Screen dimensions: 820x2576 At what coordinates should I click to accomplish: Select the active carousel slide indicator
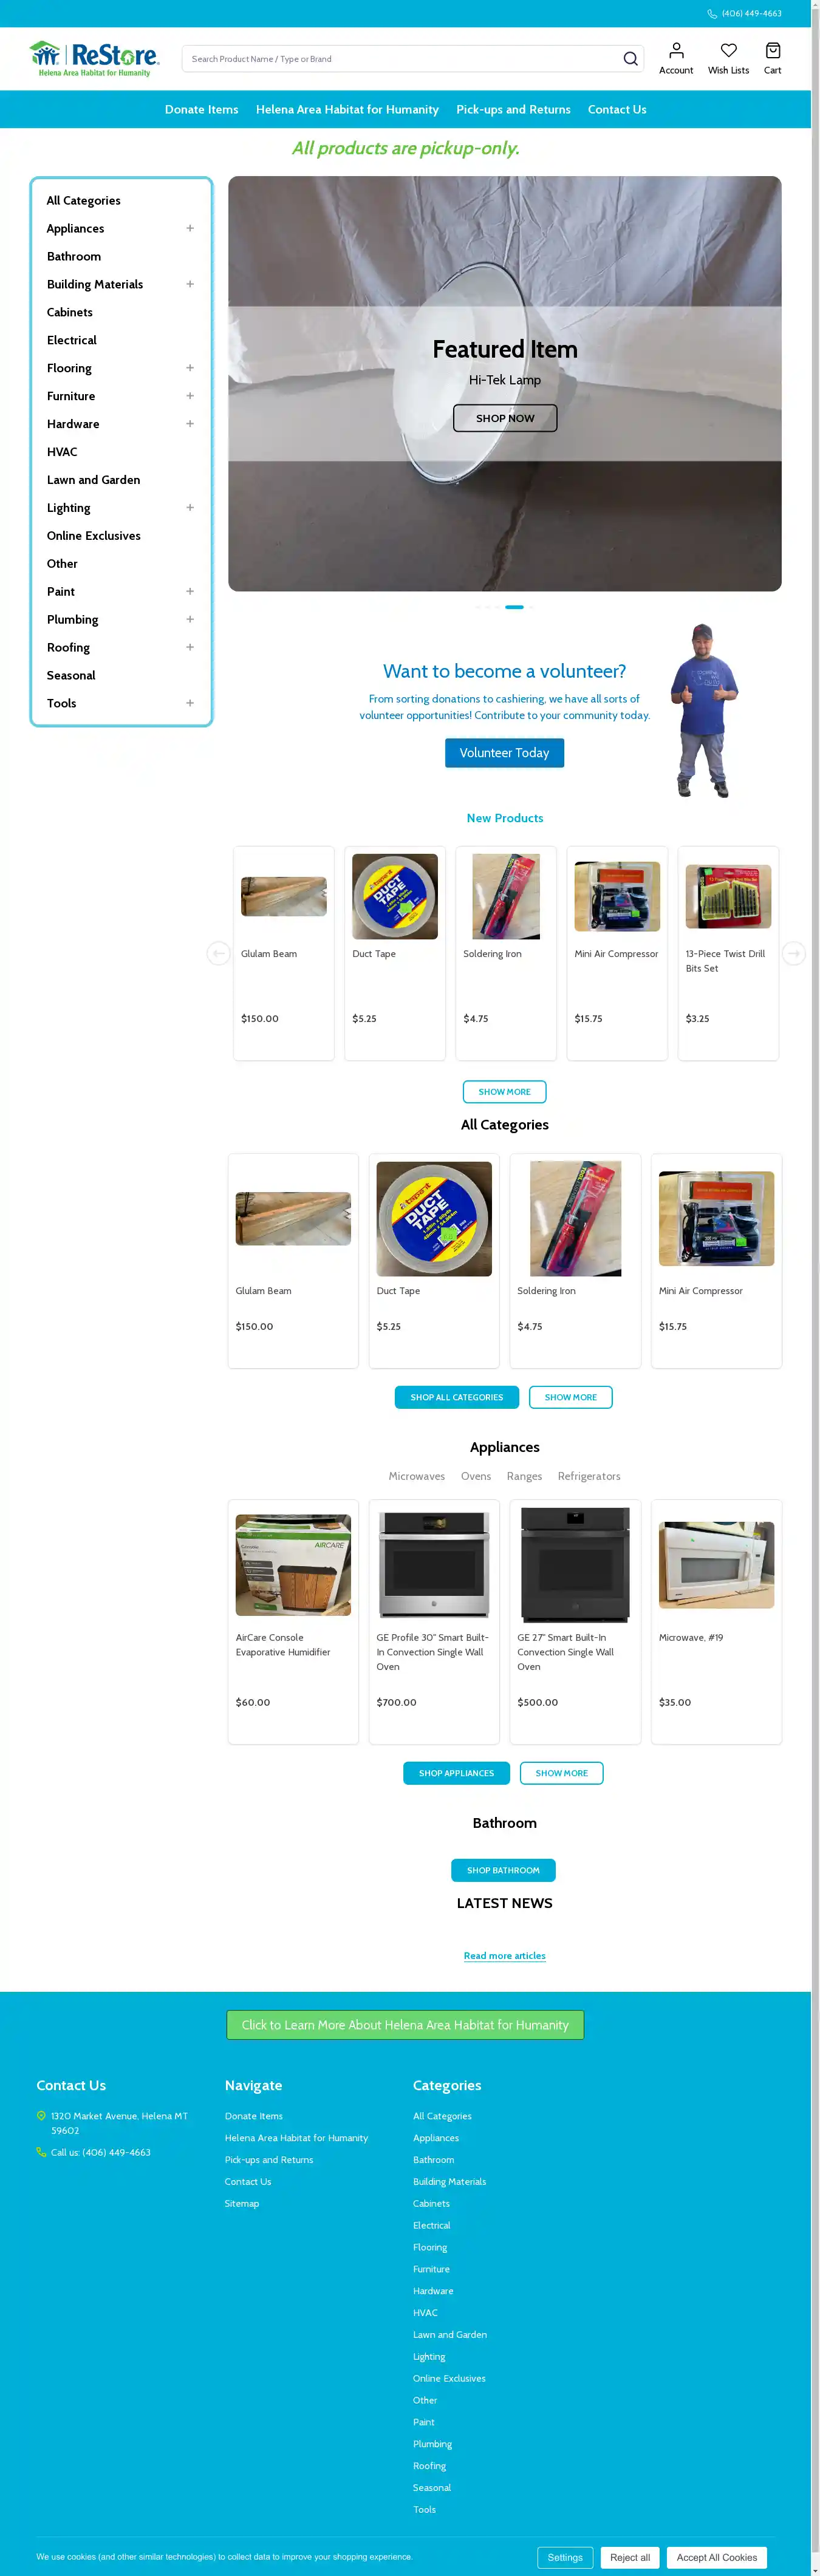(514, 607)
